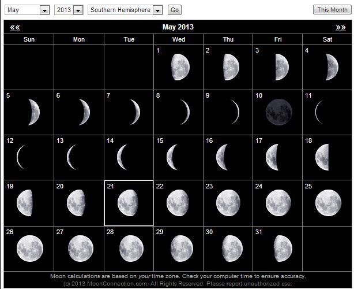Click the moon image for May 31
The height and width of the screenshot is (289, 354).
click(x=283, y=249)
